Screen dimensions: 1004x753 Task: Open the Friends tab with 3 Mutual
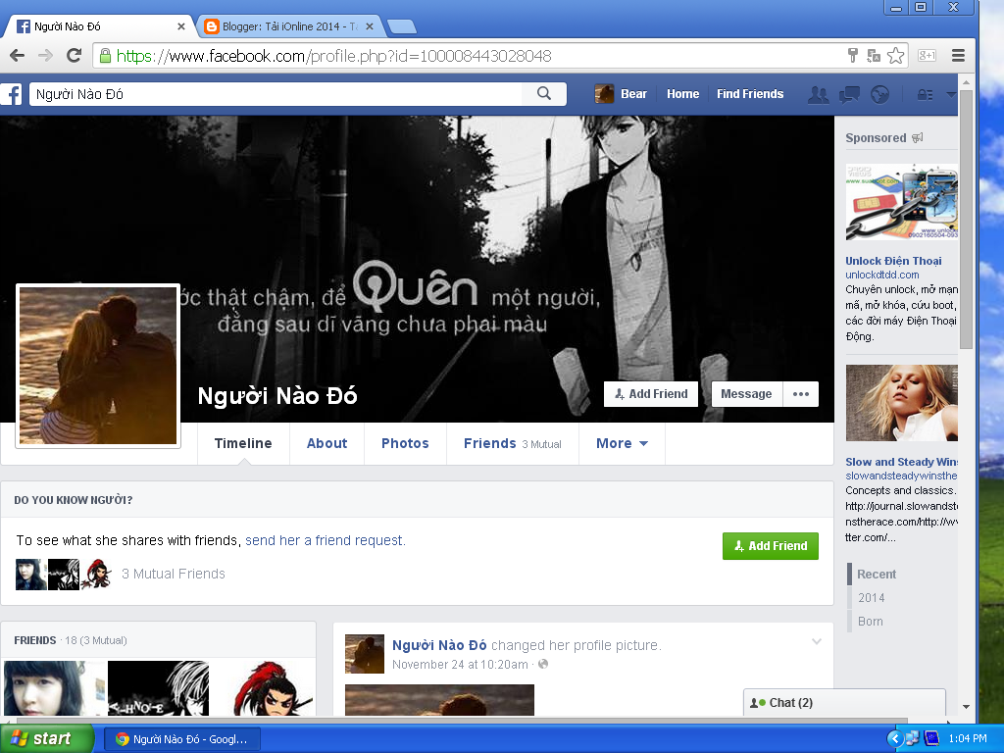coord(512,443)
